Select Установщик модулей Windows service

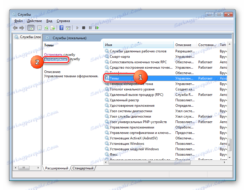(x=165, y=149)
